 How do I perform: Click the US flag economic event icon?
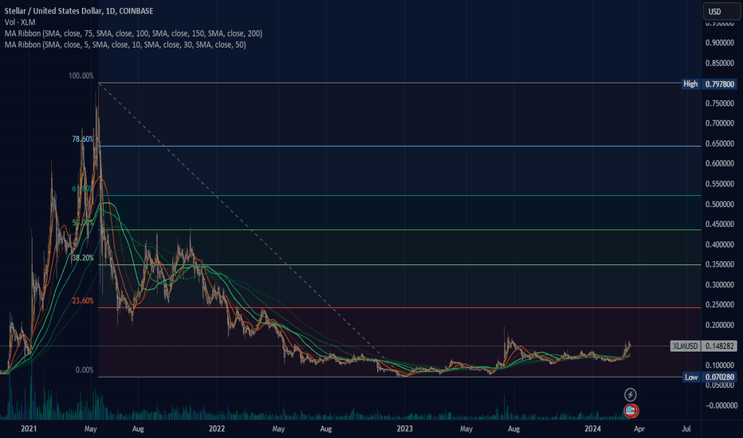pyautogui.click(x=631, y=411)
